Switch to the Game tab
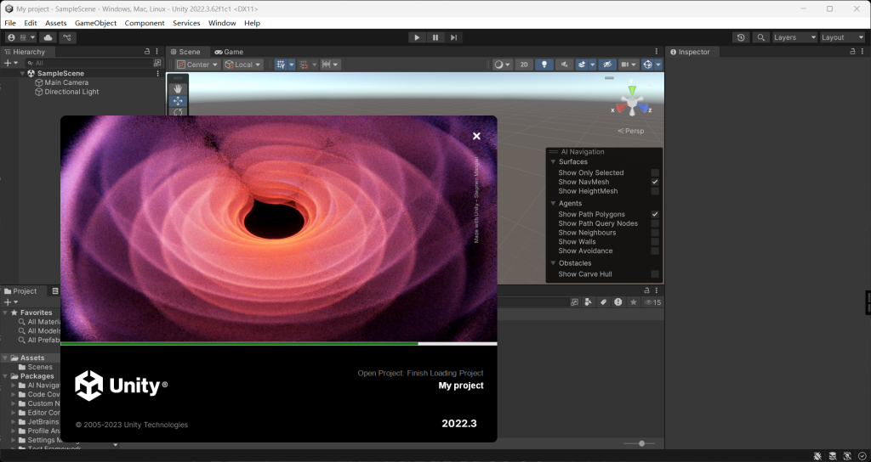 [229, 52]
